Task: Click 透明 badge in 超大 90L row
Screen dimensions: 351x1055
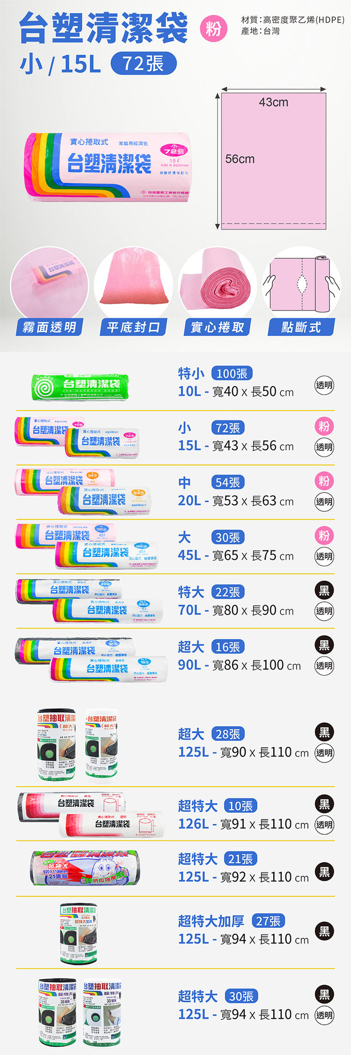Action: (324, 666)
